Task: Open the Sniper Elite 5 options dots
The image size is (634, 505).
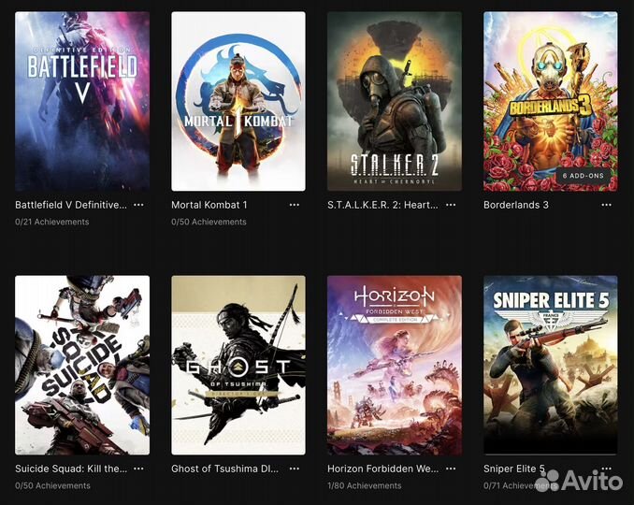Action: pos(607,469)
